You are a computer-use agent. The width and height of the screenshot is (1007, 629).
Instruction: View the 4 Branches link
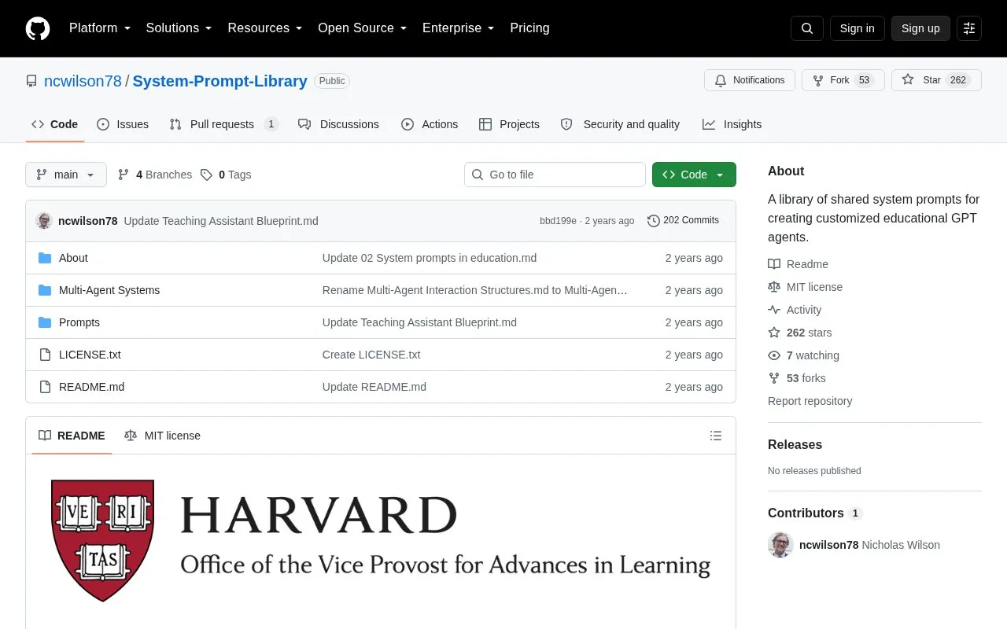155,175
